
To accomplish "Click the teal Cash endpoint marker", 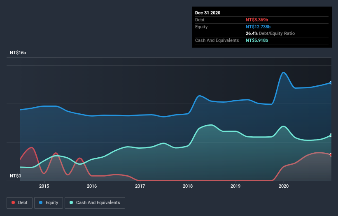I will 331,135.
